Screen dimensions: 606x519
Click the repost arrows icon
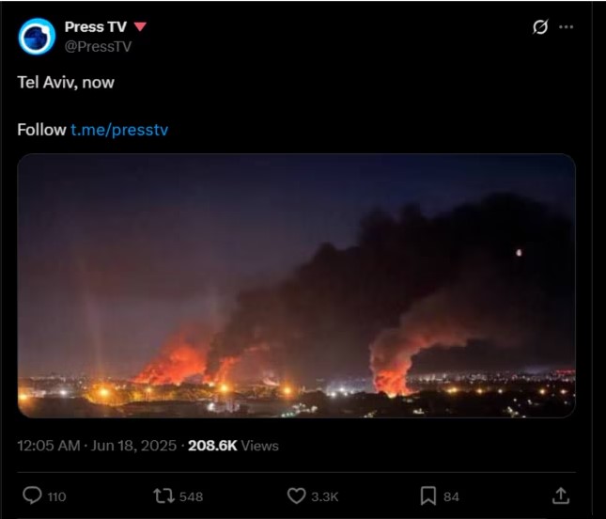(x=163, y=495)
